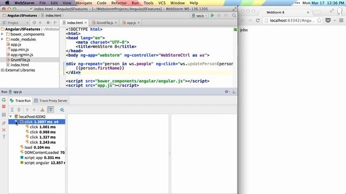
Task: Open the Refactor menu
Action: point(119,3)
